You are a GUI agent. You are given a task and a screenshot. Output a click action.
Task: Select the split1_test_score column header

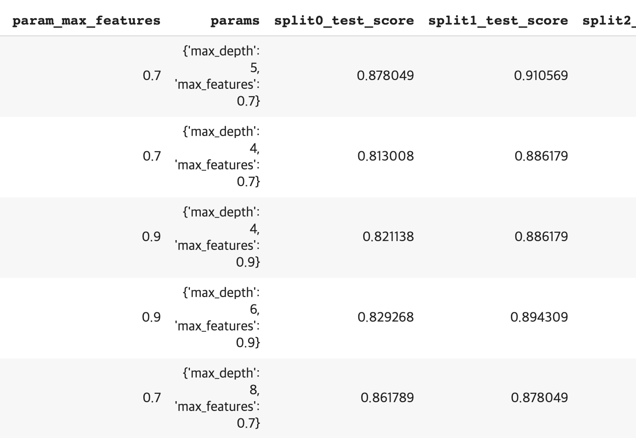498,21
